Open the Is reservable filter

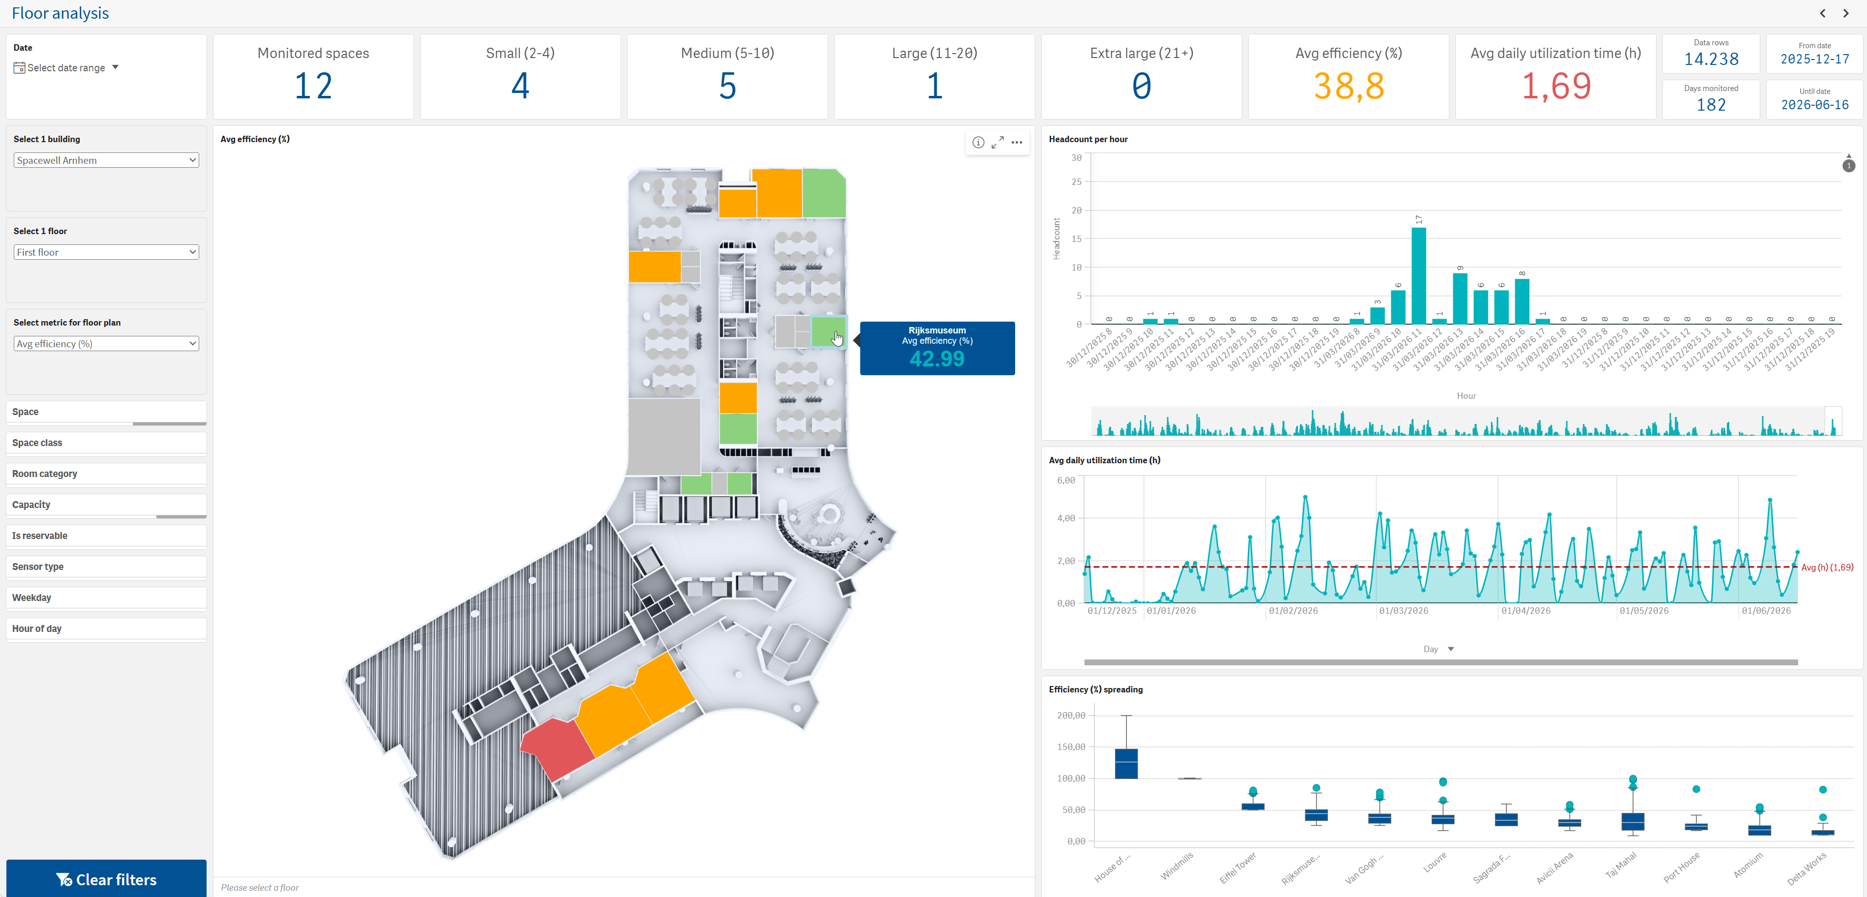point(106,536)
